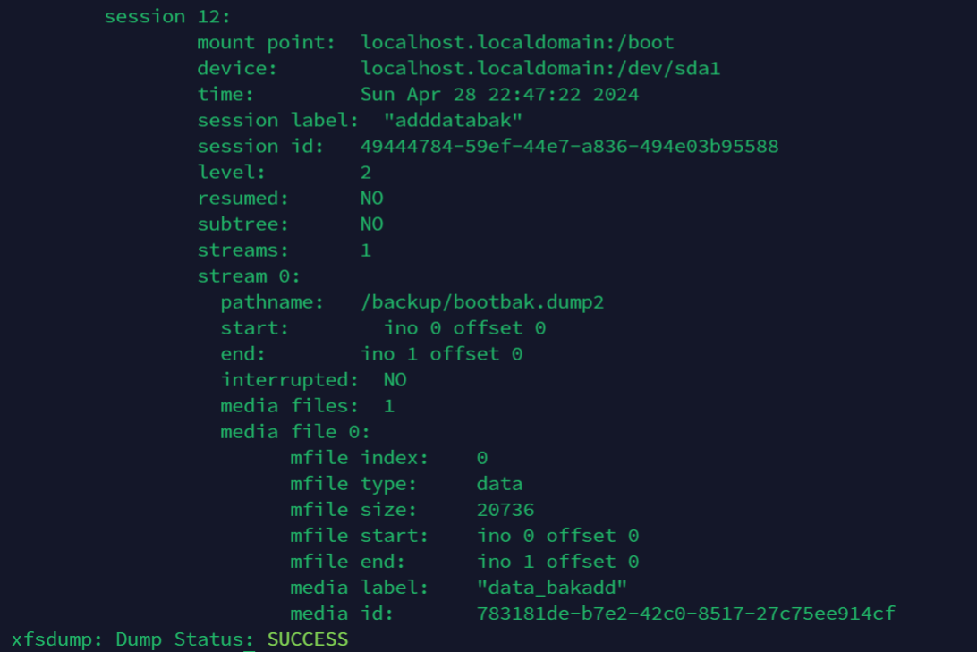Click the session label "adddatabak"
The image size is (977, 652).
point(453,120)
